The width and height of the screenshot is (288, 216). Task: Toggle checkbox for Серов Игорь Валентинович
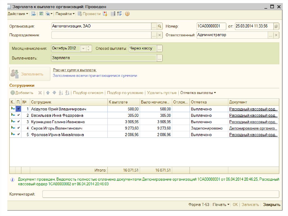19,128
